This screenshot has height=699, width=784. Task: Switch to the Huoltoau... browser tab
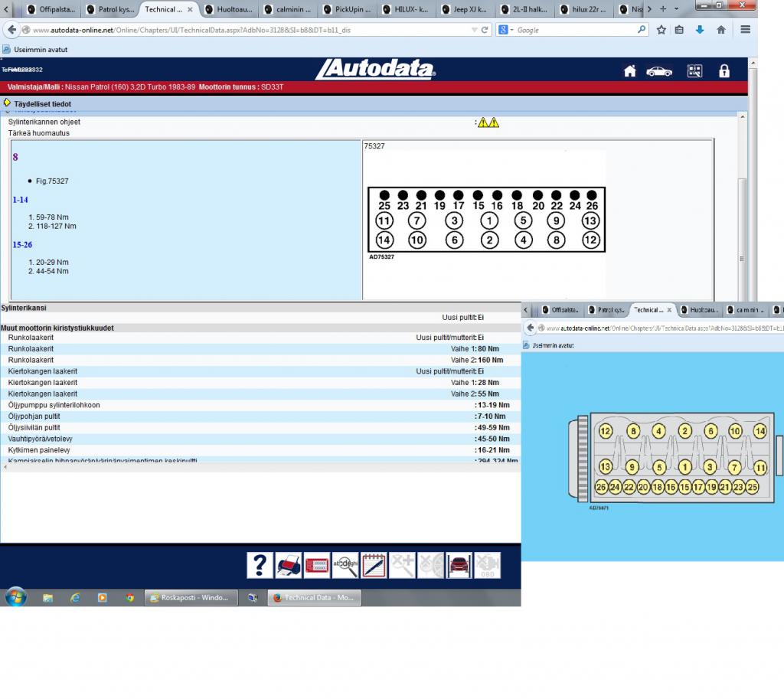(x=230, y=9)
